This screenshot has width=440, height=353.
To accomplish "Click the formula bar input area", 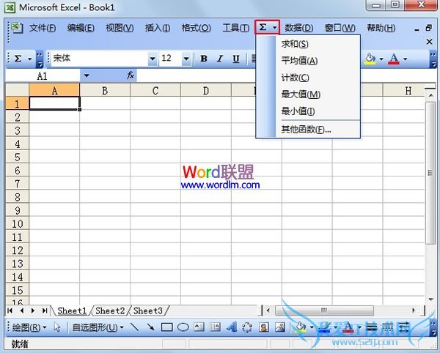I will 286,75.
